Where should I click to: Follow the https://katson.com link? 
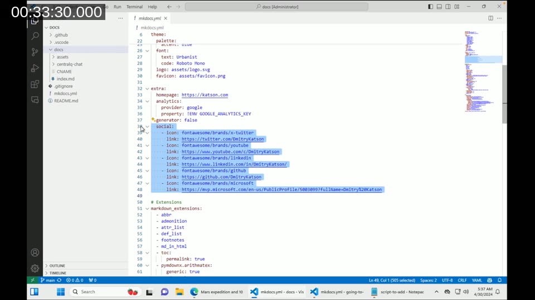click(205, 95)
